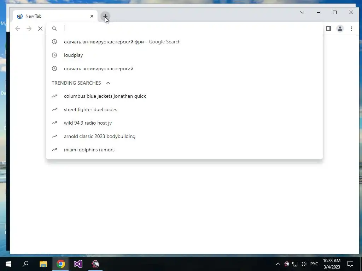The image size is (362, 271).
Task: Switch the input language РУС indicator
Action: (314, 264)
